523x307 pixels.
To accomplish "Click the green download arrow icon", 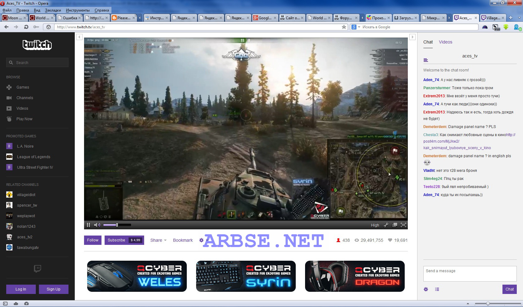I will click(506, 27).
